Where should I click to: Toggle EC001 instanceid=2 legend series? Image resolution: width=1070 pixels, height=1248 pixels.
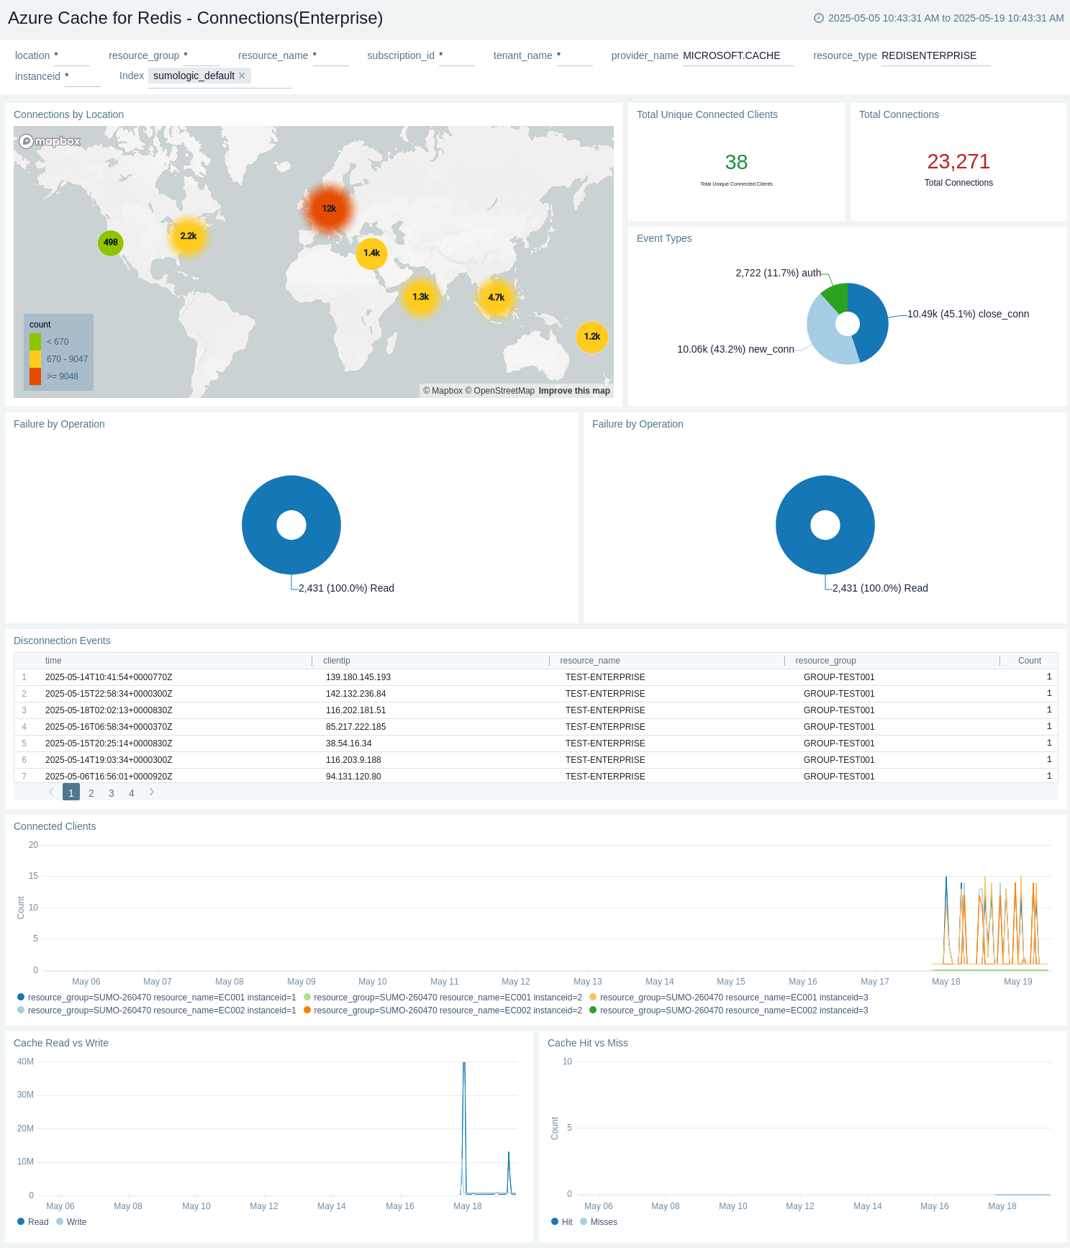point(443,998)
